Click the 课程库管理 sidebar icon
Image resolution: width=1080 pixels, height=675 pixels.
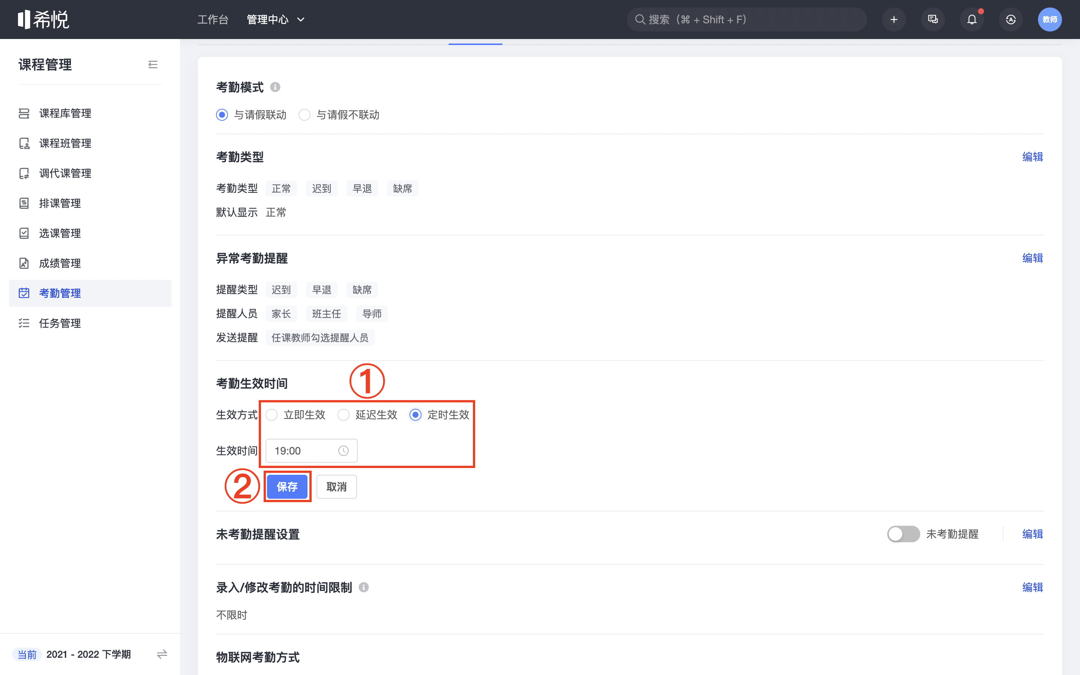[x=24, y=113]
